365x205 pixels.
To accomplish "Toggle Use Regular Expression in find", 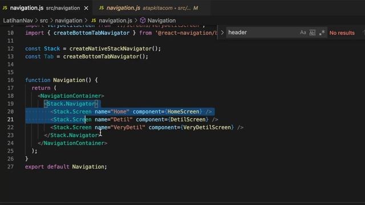I will (322, 32).
